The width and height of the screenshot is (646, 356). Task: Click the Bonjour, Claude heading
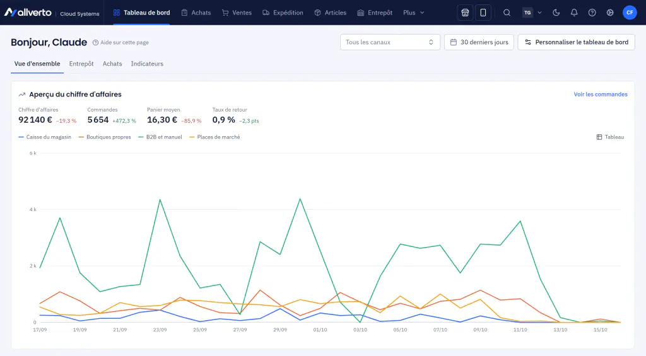[x=49, y=42]
